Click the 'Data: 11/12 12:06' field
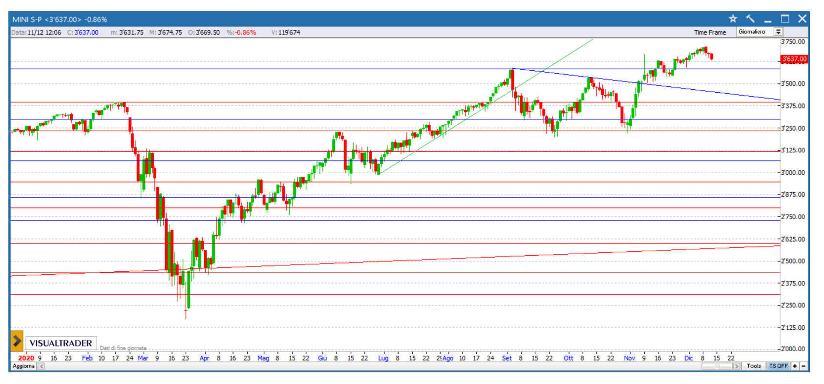This screenshot has width=824, height=384. click(36, 32)
